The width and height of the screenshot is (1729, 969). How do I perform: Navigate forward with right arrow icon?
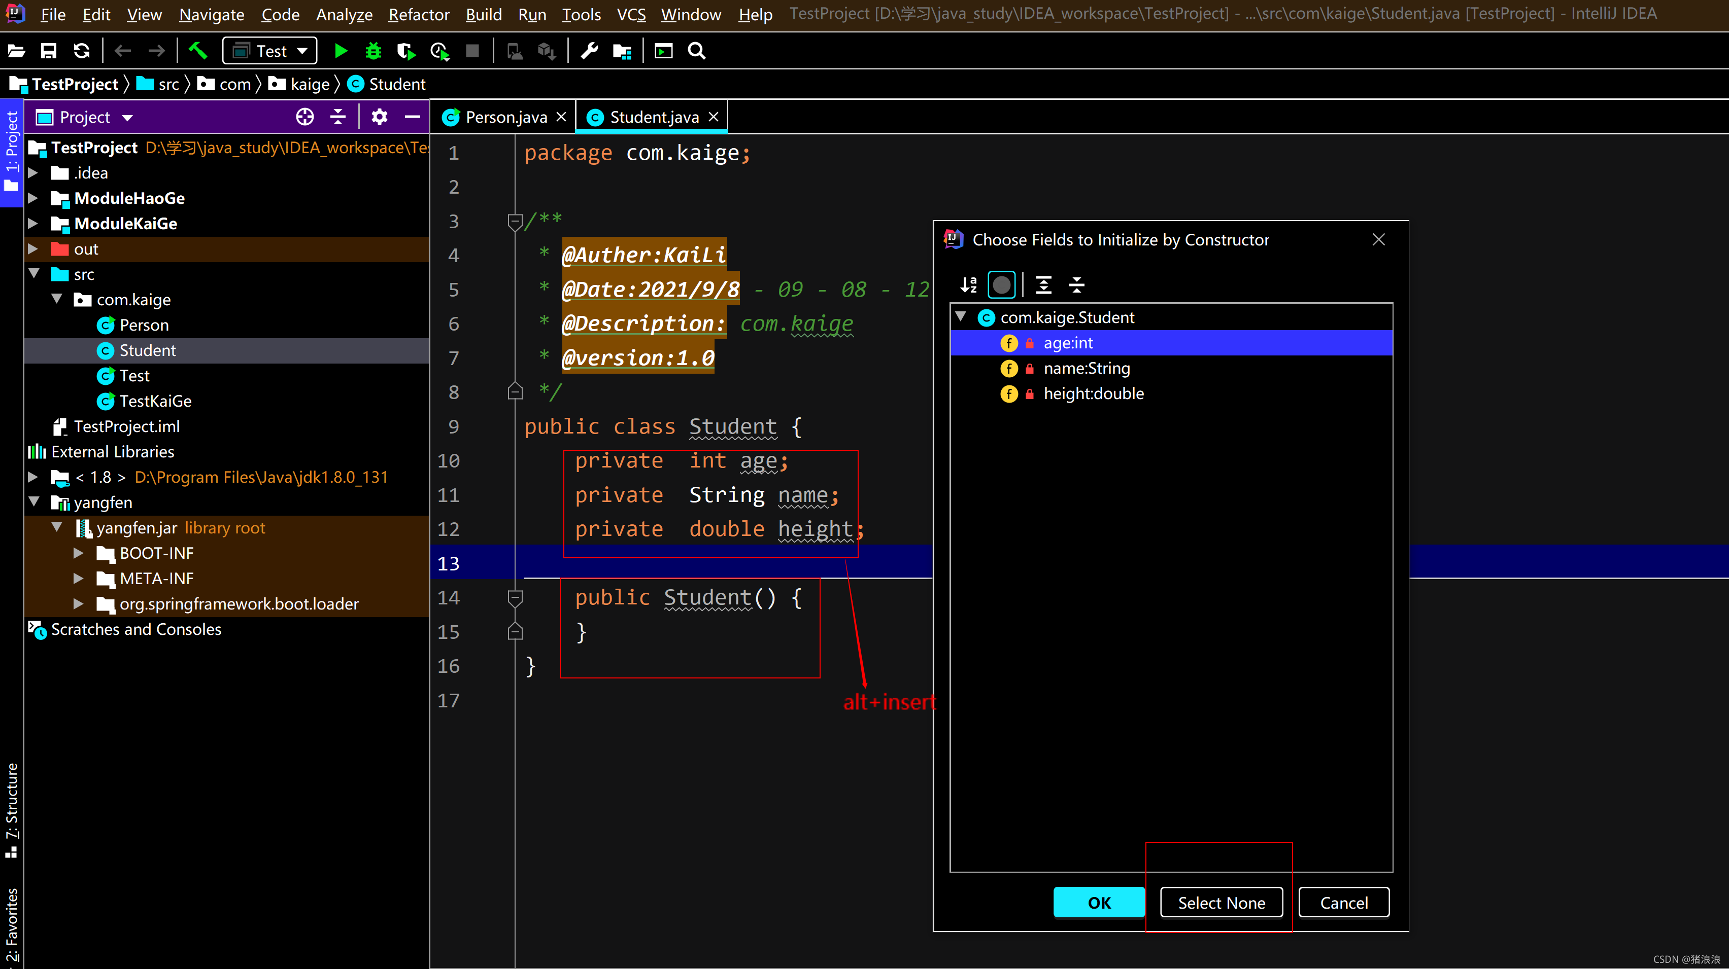[156, 51]
